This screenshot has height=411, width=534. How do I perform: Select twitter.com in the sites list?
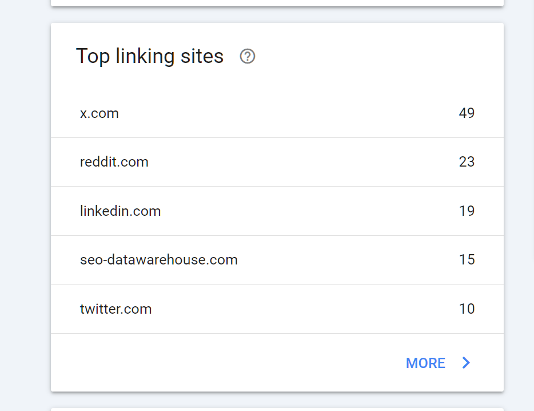click(116, 309)
